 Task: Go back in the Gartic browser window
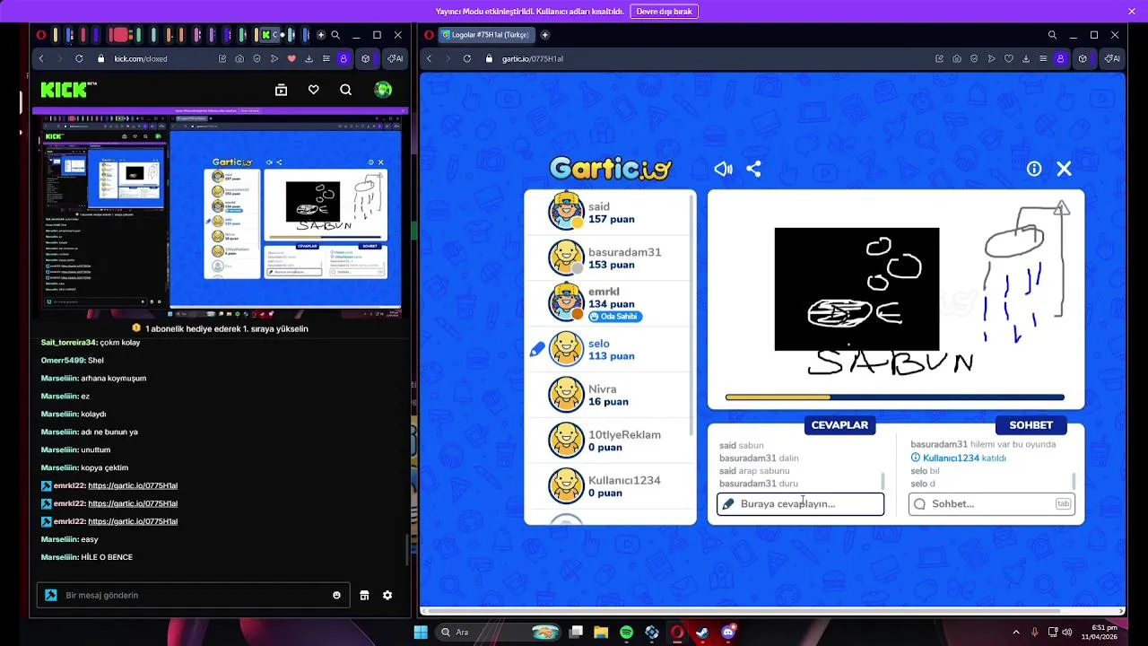(x=430, y=58)
